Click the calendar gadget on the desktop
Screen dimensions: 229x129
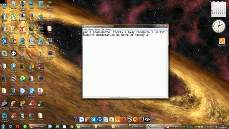pos(219,9)
